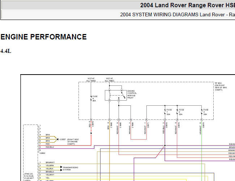Image resolution: width=235 pixels, height=181 pixels.
Task: Click the Fuse 3 30A label
Action: 206,112
